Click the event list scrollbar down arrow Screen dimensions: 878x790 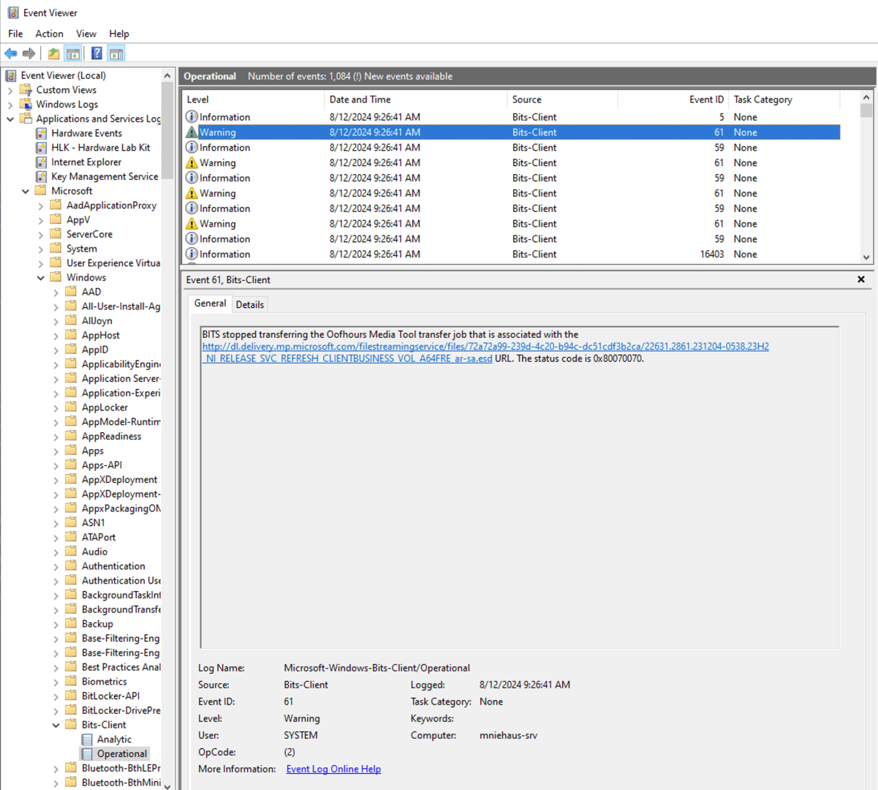pyautogui.click(x=866, y=257)
